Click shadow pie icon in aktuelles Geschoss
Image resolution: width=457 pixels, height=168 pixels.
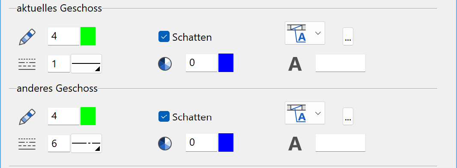(165, 64)
